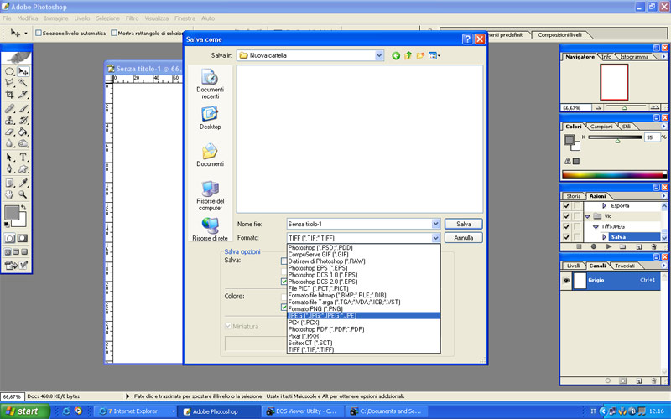Collapse the Vic action set folder
The image size is (671, 419).
[x=588, y=216]
